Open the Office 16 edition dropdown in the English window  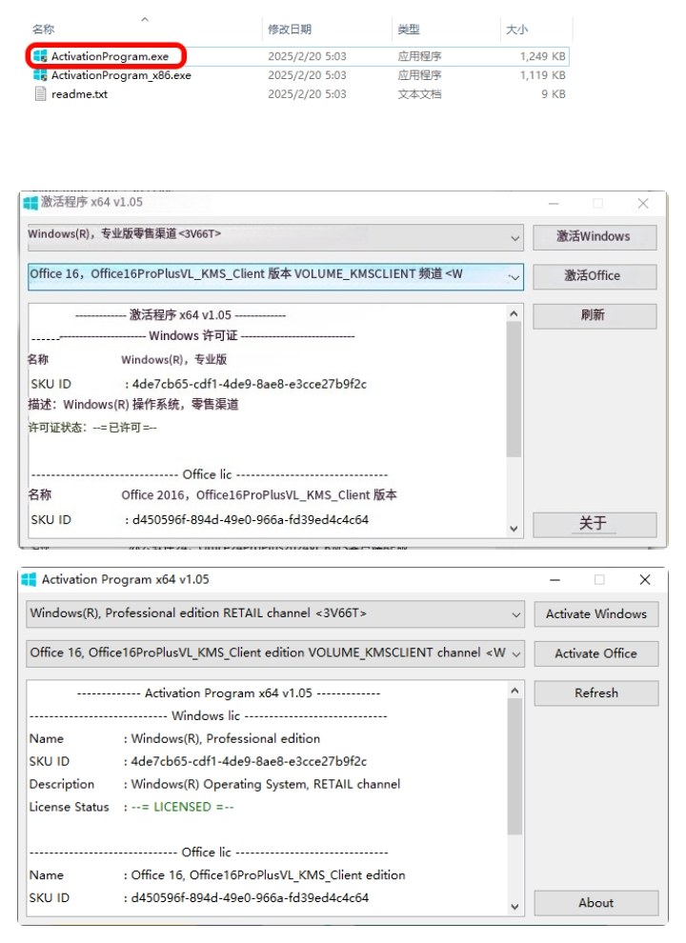click(x=514, y=654)
